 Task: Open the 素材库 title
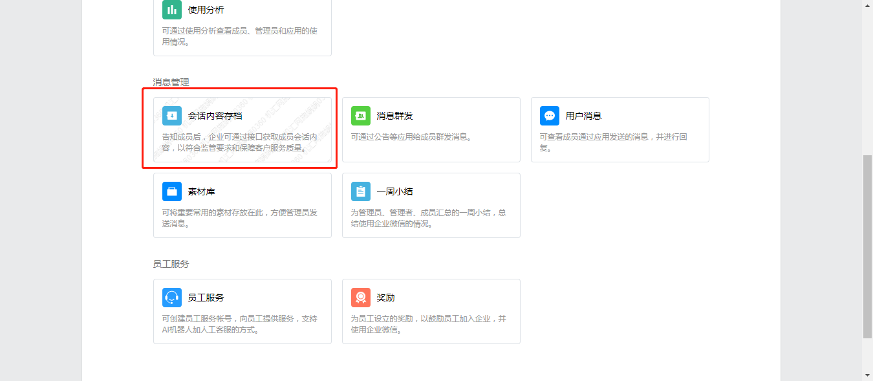pyautogui.click(x=201, y=191)
